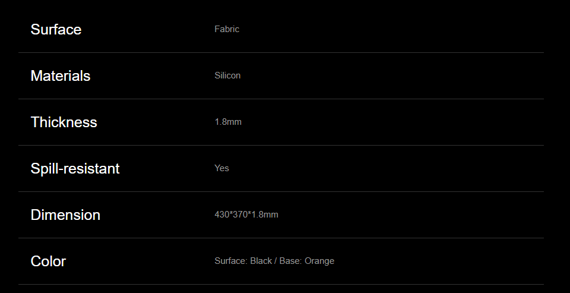Click the divider line below Surface row
This screenshot has width=570, height=293.
(x=281, y=52)
